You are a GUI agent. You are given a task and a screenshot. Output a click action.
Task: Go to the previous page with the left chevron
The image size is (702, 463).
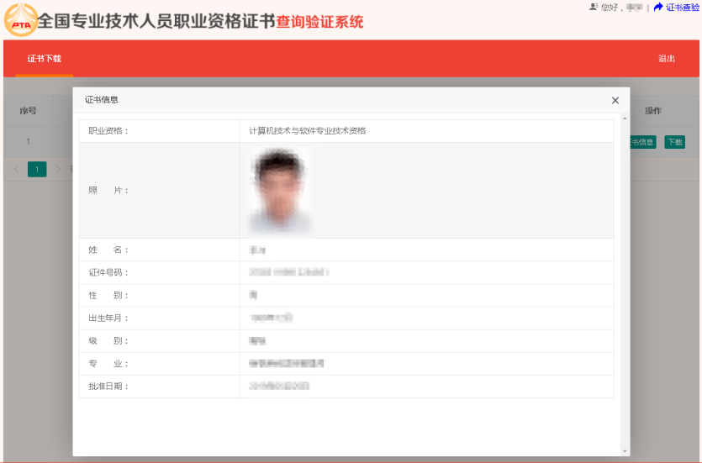(17, 169)
